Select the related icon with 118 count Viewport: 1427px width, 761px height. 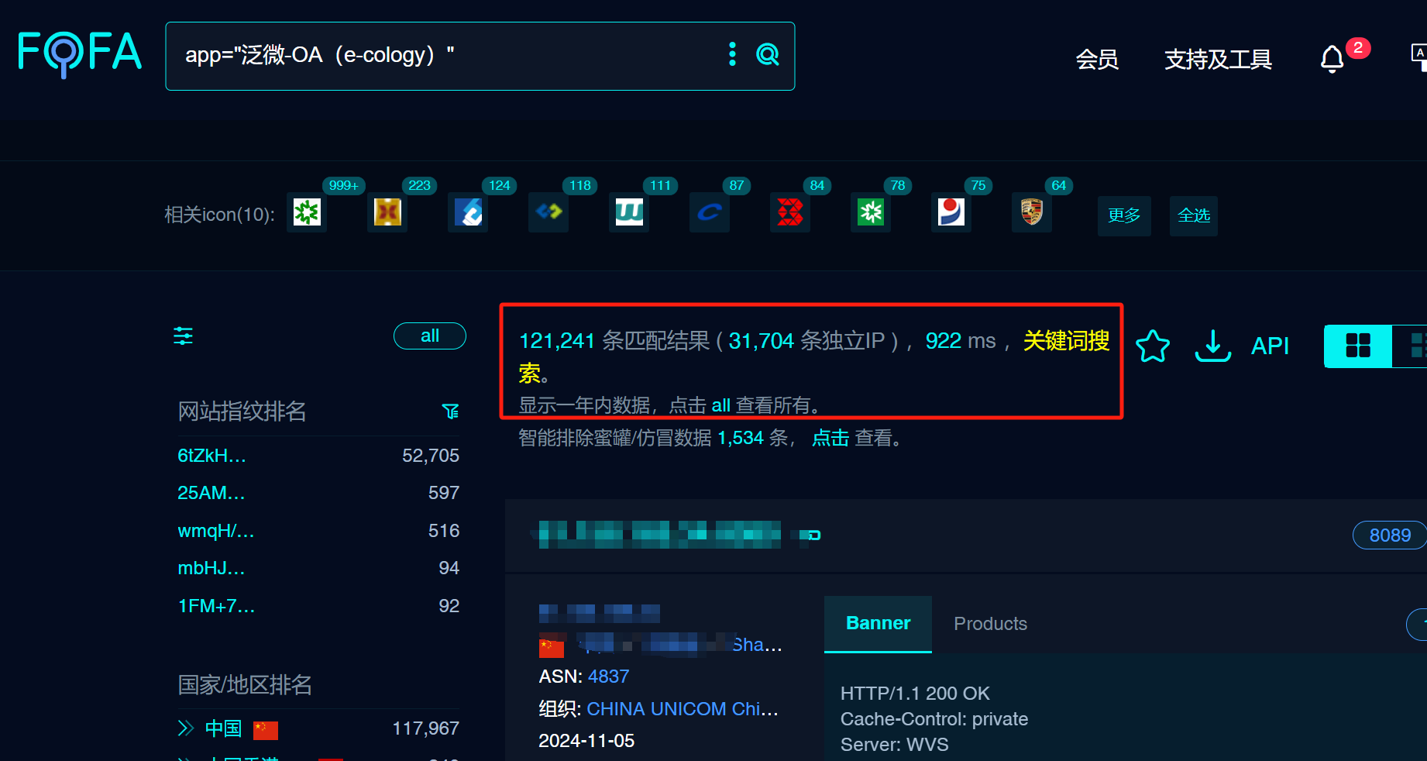(548, 212)
